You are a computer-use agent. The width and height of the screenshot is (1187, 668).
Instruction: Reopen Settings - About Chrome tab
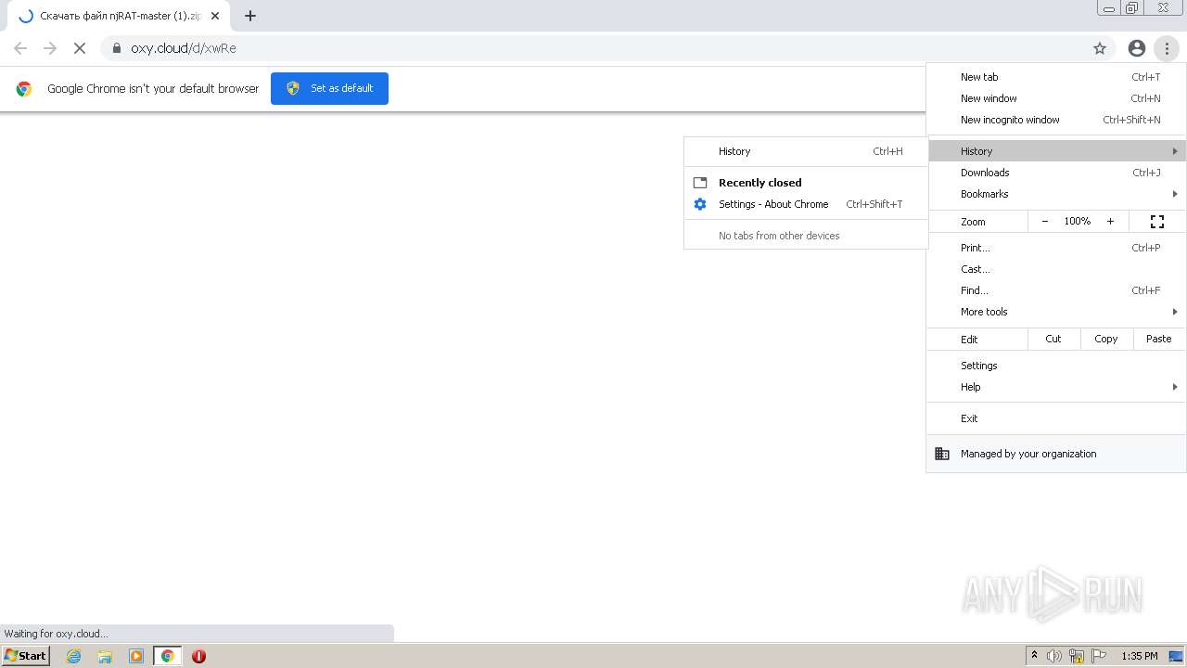tap(806, 204)
